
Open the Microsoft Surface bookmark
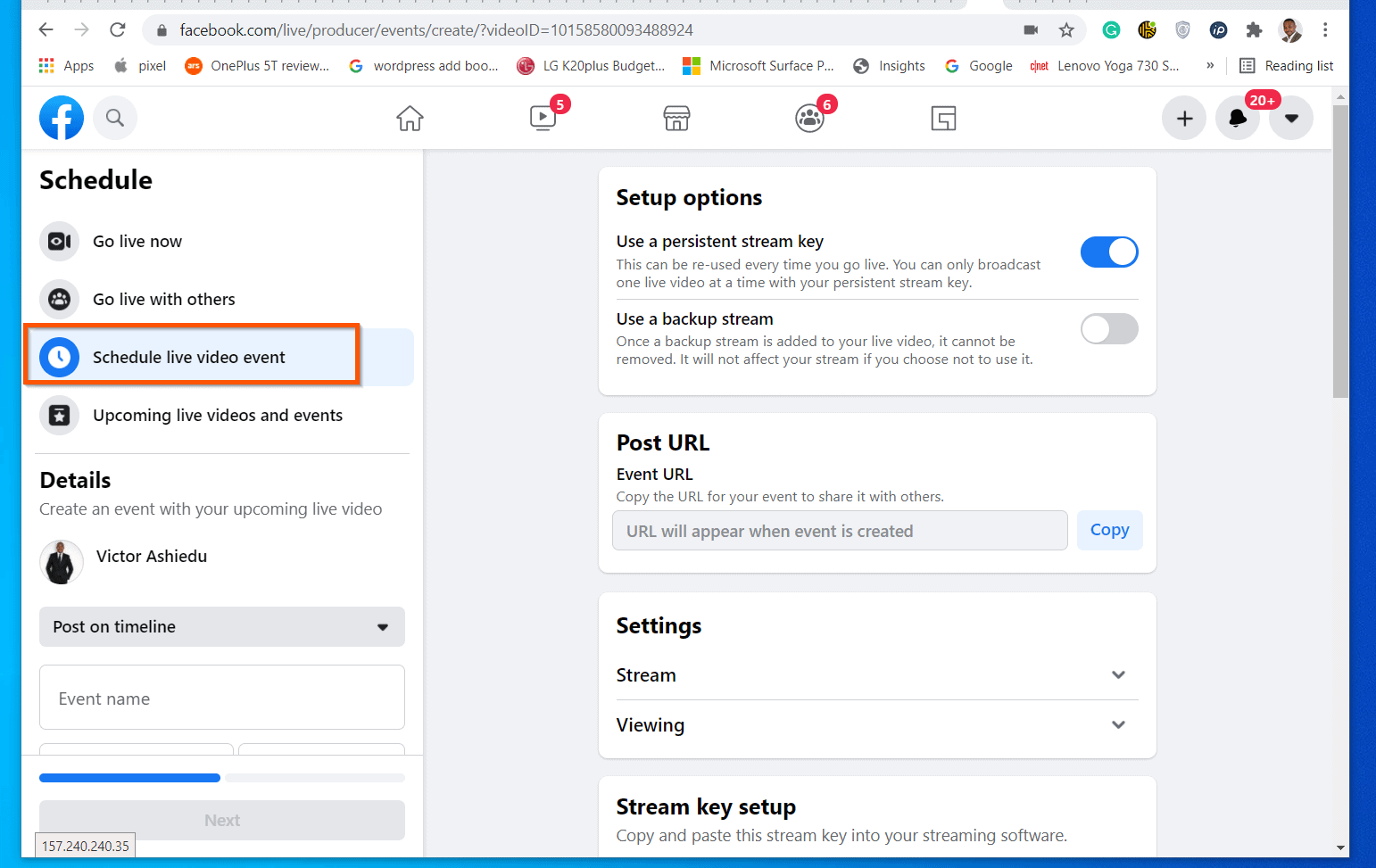758,65
